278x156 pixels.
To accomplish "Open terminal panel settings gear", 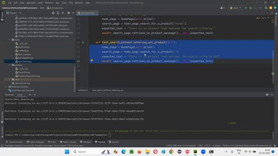I will pyautogui.click(x=267, y=95).
